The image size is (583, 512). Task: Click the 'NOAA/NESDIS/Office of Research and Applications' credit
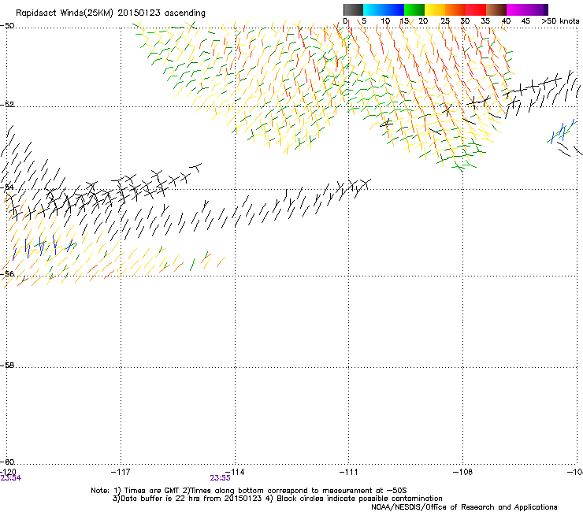coord(464,507)
